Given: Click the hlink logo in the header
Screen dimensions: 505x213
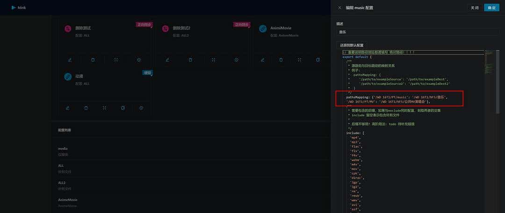Looking at the screenshot, I should tap(18, 7).
